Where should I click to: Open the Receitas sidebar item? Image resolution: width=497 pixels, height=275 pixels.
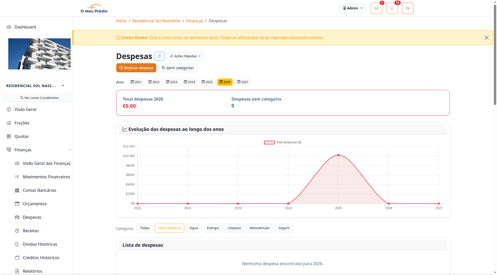tap(31, 231)
